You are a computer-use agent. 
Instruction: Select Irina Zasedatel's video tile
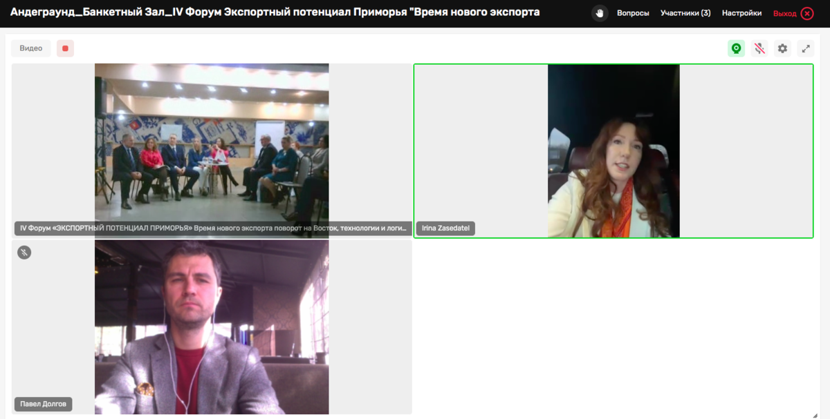tap(614, 150)
